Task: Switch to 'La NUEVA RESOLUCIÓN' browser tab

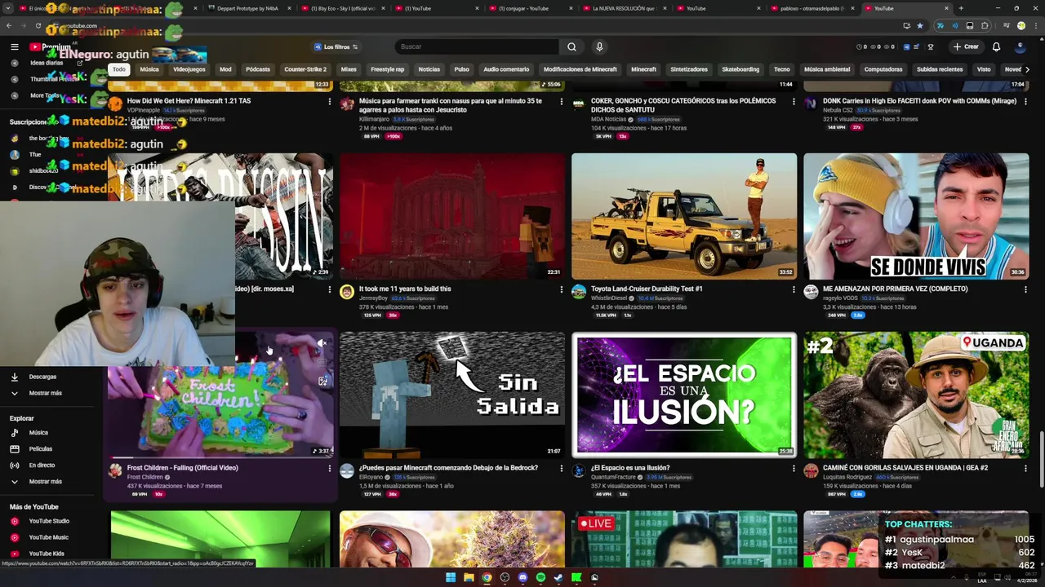Action: (624, 8)
